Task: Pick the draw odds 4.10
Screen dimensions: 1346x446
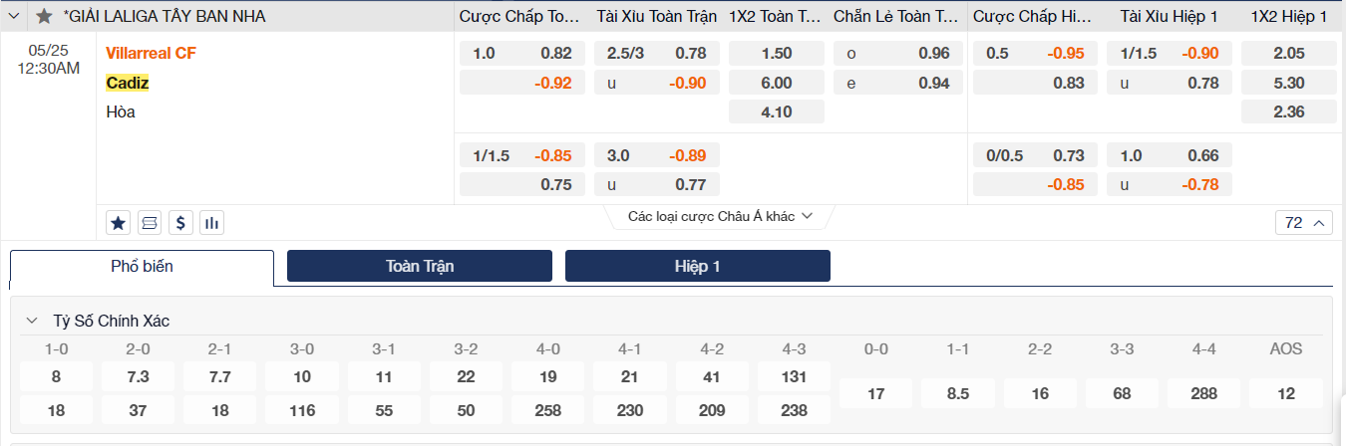Action: click(x=776, y=111)
